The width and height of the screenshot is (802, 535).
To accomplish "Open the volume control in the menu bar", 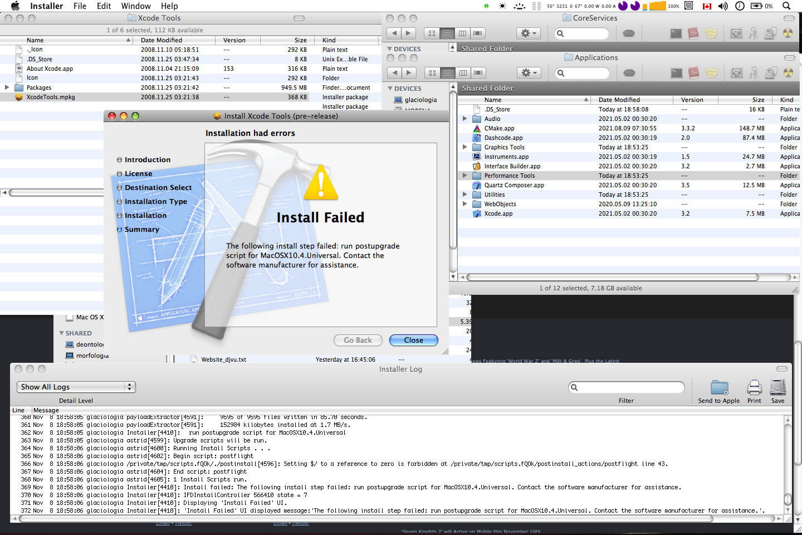I will click(x=723, y=6).
